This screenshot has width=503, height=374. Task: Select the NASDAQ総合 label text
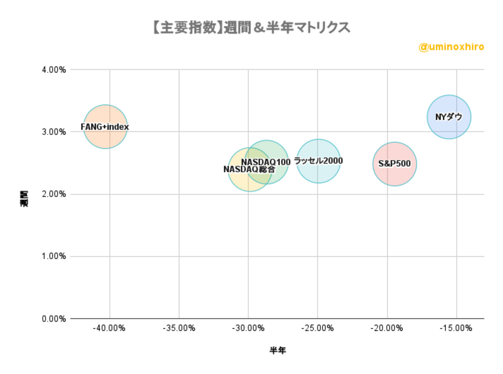[x=249, y=169]
